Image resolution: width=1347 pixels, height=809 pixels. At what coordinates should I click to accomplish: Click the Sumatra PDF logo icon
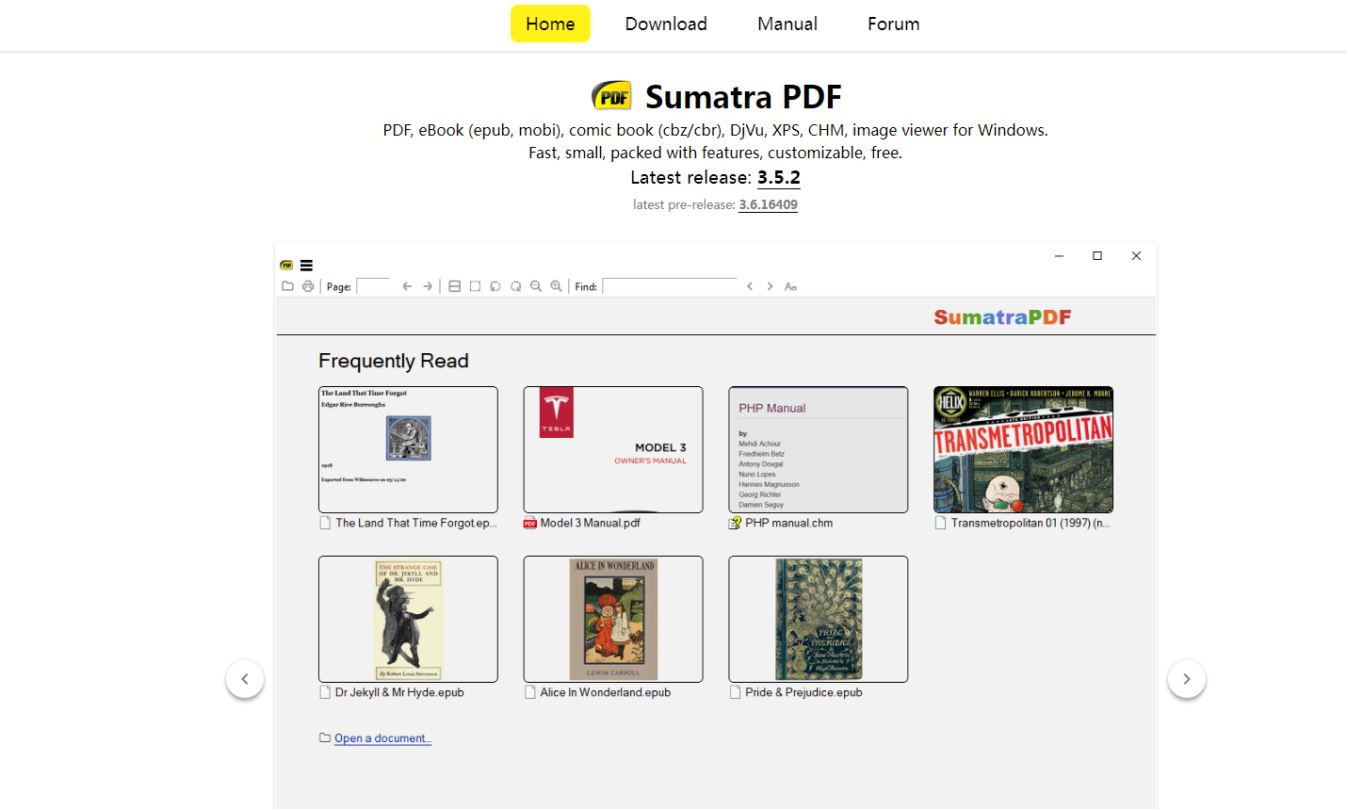[611, 96]
